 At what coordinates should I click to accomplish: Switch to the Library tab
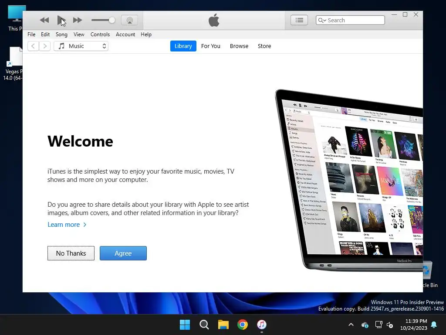[183, 46]
